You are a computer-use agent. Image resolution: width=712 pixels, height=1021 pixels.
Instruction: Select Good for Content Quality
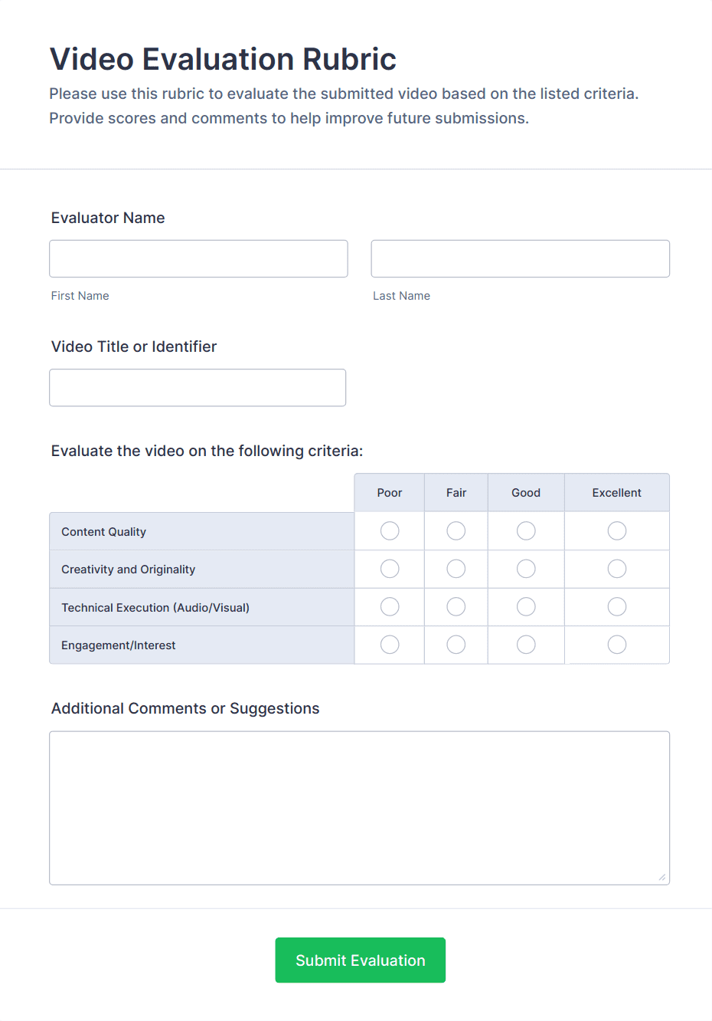[526, 530]
